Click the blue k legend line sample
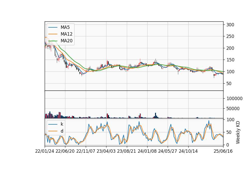The width and height of the screenshot is (248, 178). tap(53, 124)
